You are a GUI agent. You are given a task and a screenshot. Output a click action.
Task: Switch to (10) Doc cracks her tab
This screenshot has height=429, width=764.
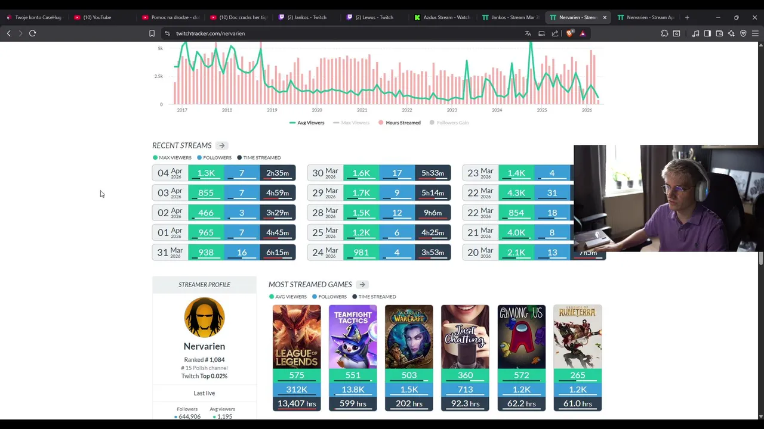(x=239, y=17)
